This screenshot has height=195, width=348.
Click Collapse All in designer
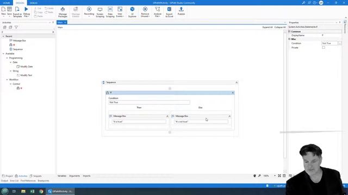tap(280, 27)
